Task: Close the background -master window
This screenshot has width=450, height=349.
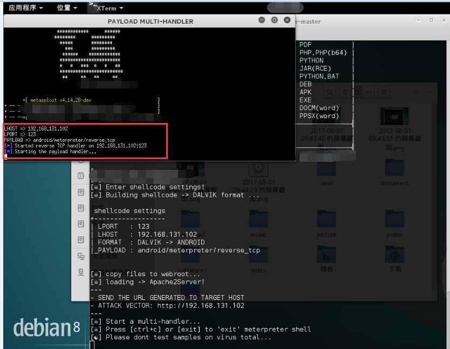Action: tap(444, 20)
